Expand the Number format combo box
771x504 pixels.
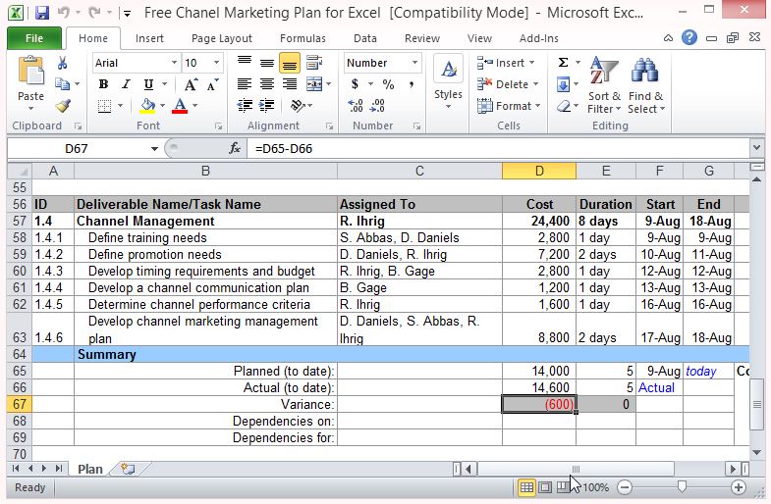[x=415, y=63]
